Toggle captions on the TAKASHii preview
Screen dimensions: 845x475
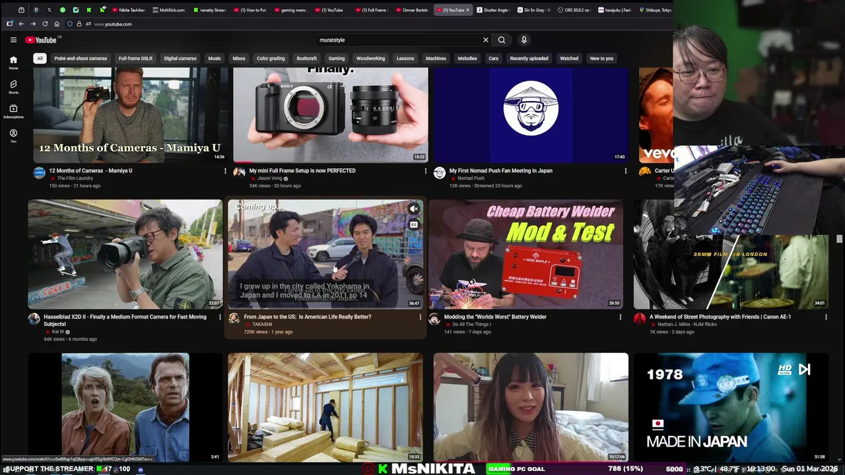click(x=414, y=225)
